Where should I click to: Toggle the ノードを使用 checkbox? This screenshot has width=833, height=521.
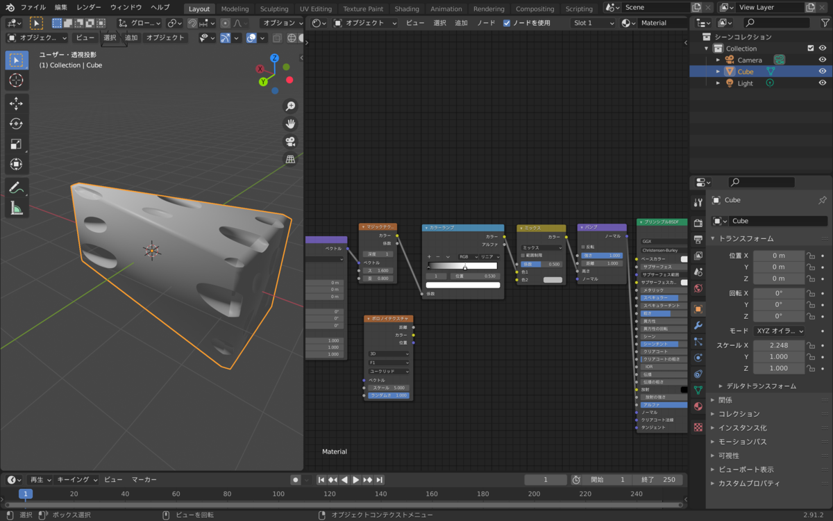[507, 23]
